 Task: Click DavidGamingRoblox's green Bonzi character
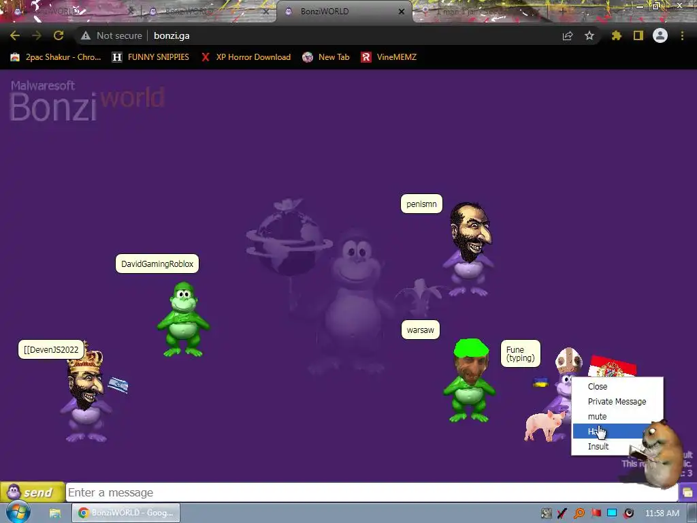183,319
